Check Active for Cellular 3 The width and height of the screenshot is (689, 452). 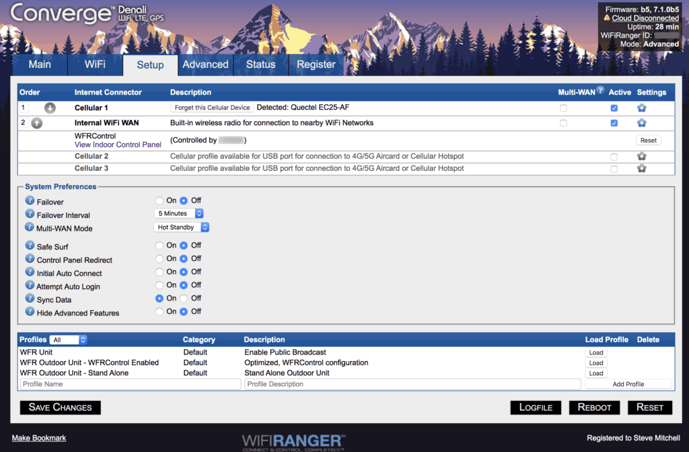point(614,169)
